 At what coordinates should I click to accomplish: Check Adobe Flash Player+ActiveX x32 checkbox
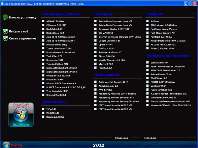95,21
